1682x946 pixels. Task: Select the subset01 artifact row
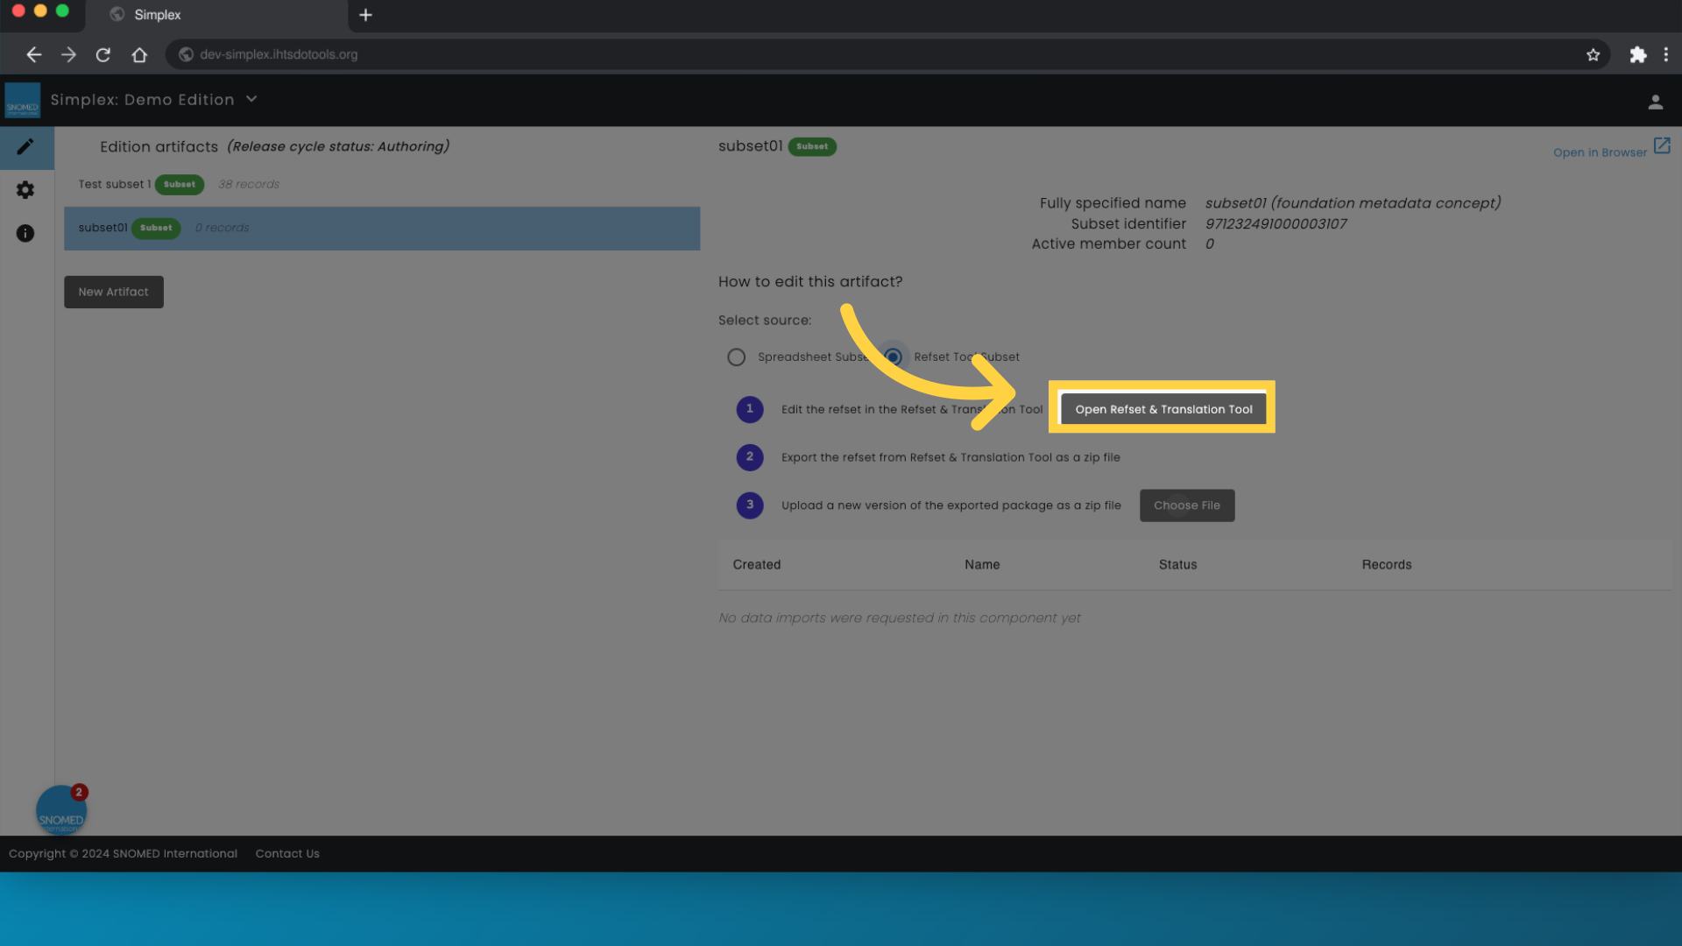click(x=382, y=229)
